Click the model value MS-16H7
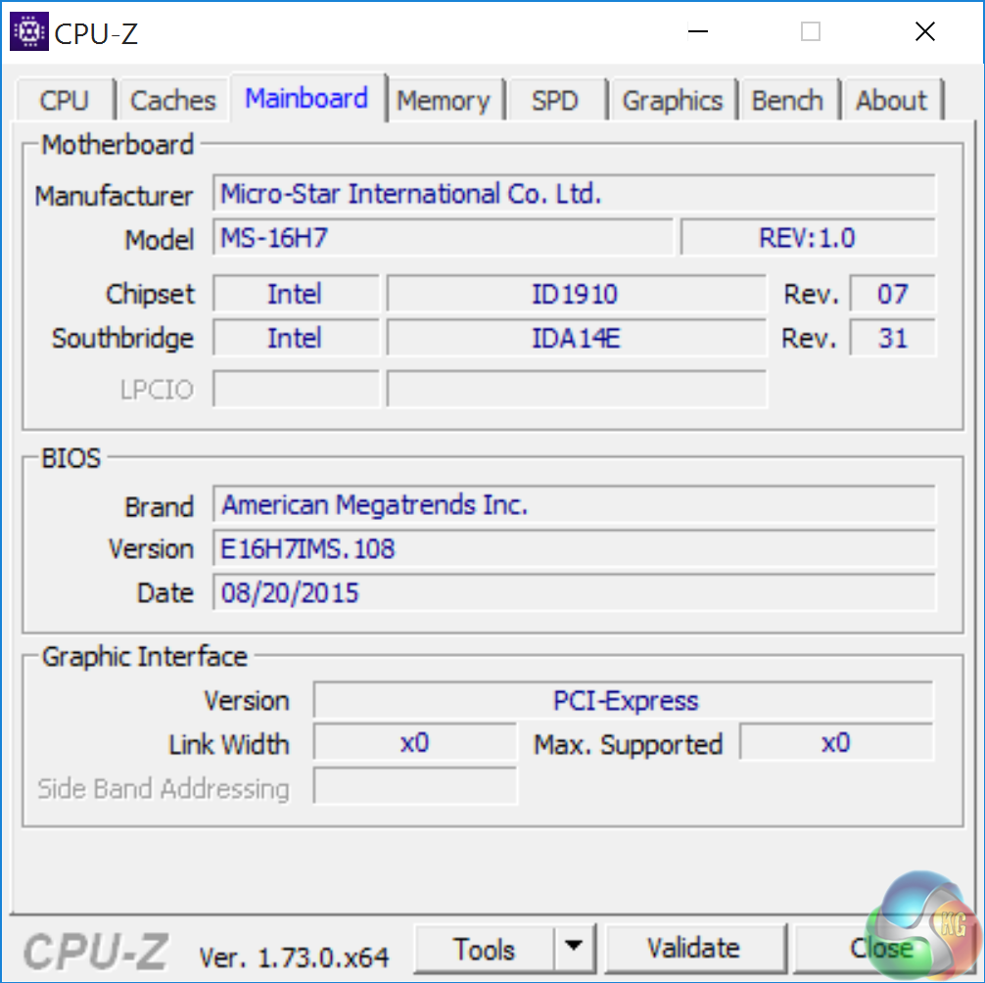This screenshot has height=983, width=985. pyautogui.click(x=443, y=237)
